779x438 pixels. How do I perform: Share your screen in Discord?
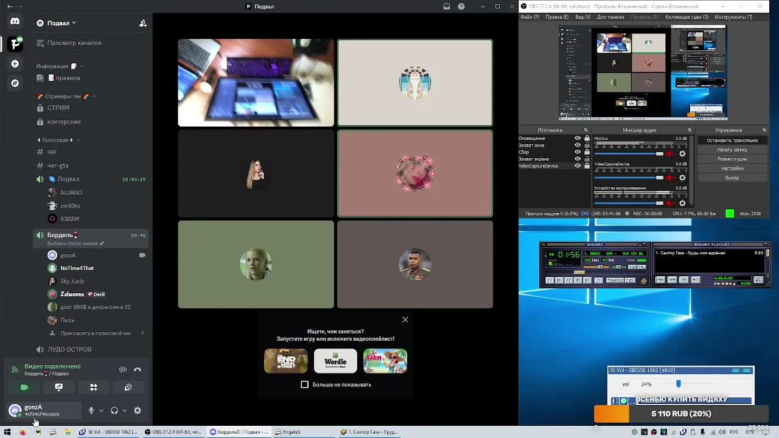[59, 387]
